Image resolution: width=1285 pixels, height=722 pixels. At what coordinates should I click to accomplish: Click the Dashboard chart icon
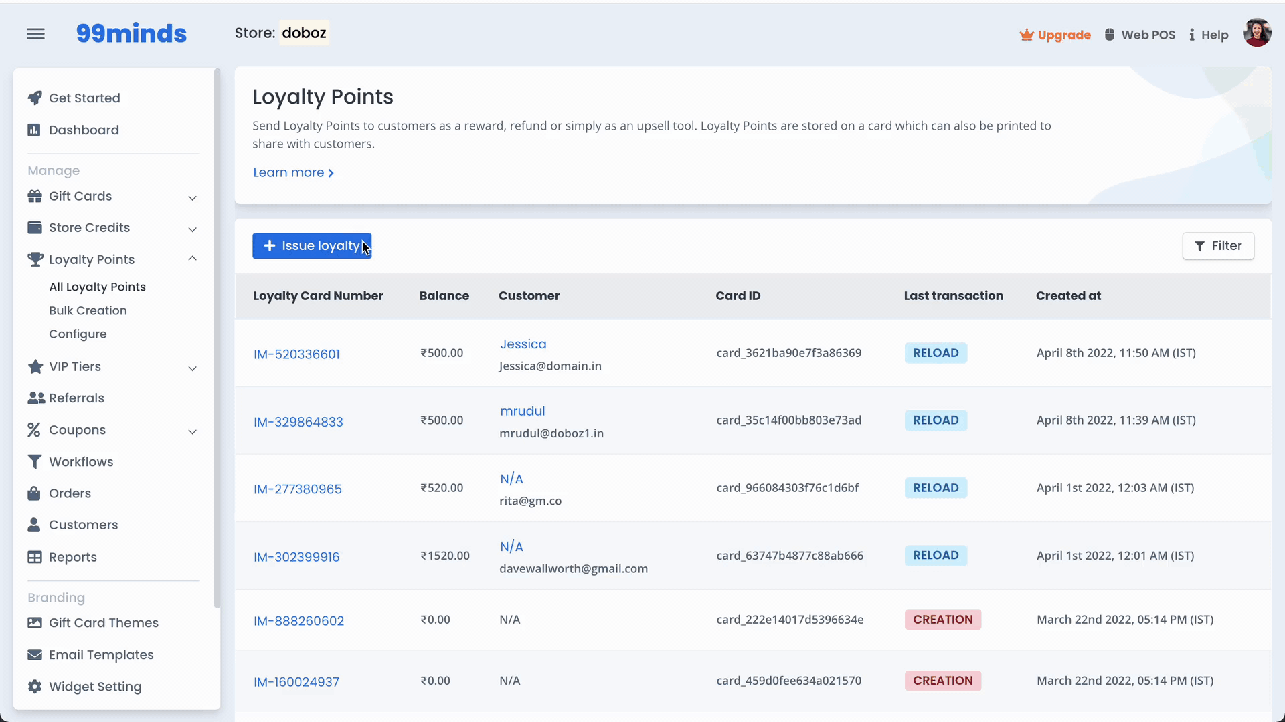(x=34, y=130)
